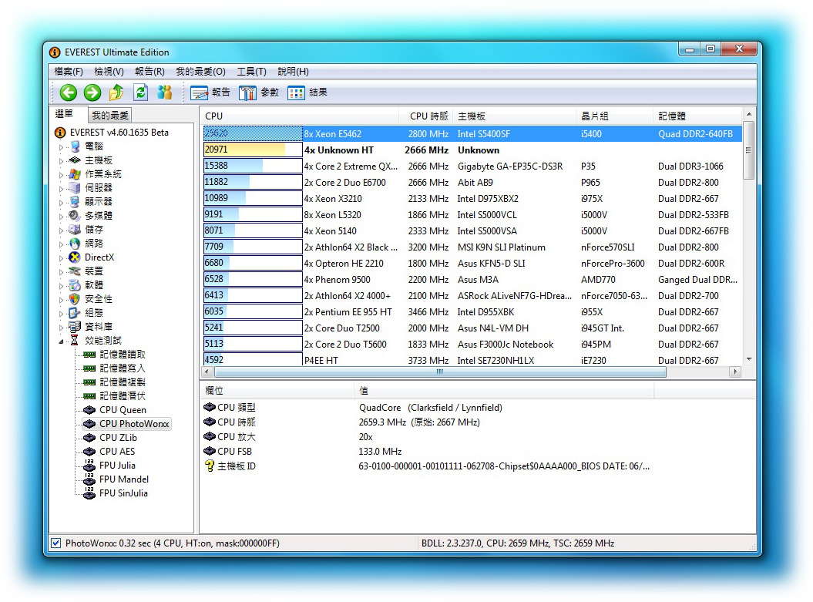Click the 裝置 devices icon in the tree
This screenshot has height=602, width=813.
(75, 271)
